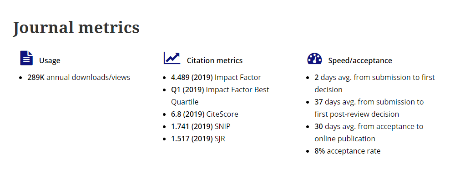Click the bold 8% figure
465x174 pixels.
[x=320, y=151]
